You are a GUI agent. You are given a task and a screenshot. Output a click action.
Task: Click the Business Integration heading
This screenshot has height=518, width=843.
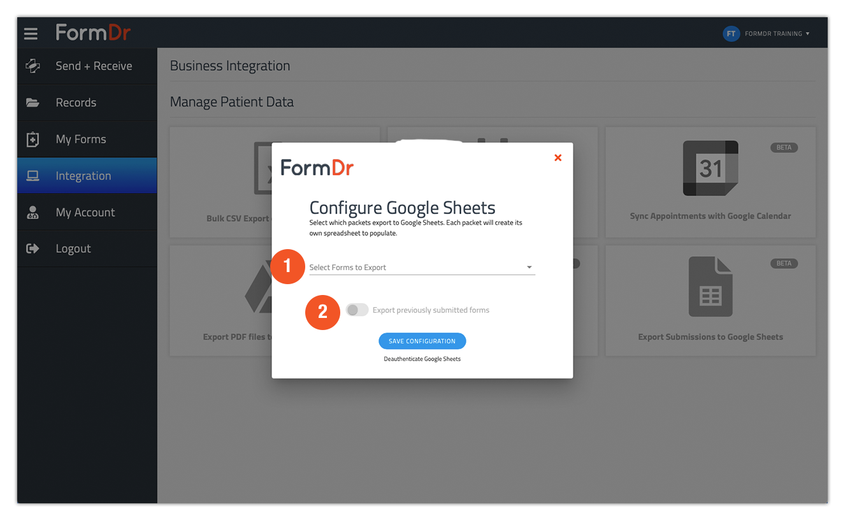click(230, 66)
